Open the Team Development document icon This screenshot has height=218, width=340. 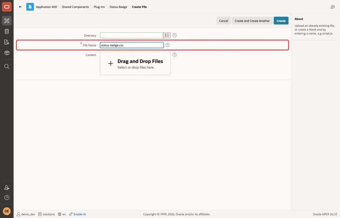point(7,42)
